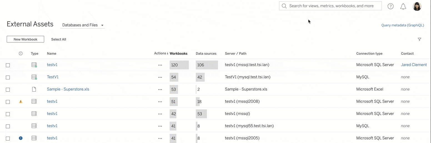
Task: Click the data quality warning column header icon
Action: click(21, 54)
